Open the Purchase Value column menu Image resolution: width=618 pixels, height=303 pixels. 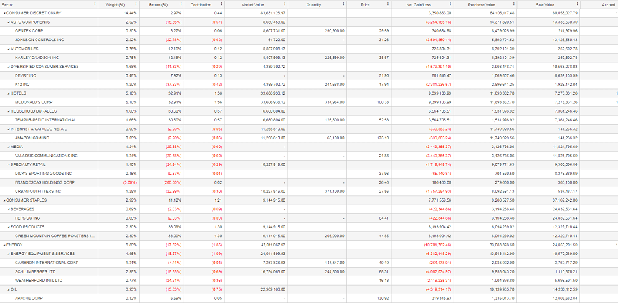coord(514,5)
